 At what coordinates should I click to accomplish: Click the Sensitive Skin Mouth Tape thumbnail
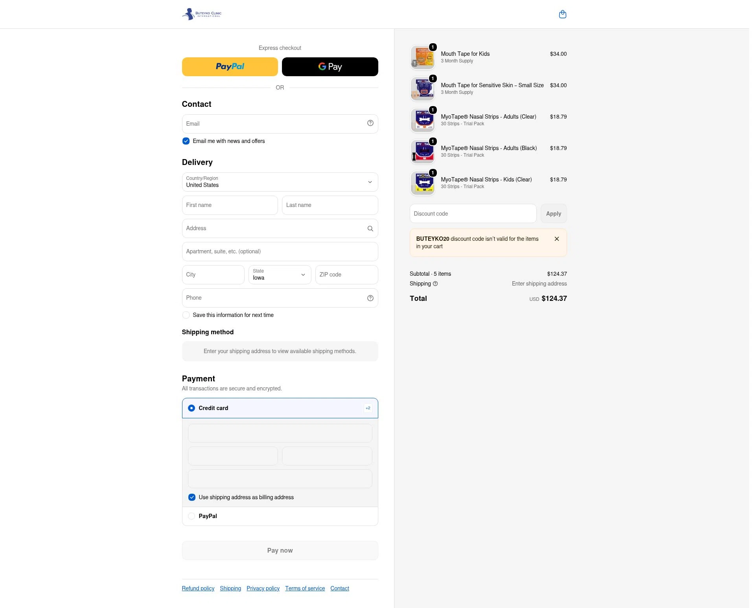click(x=422, y=89)
